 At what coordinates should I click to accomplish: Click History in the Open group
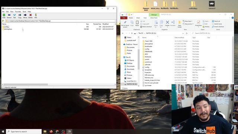pyautogui.click(x=206, y=26)
